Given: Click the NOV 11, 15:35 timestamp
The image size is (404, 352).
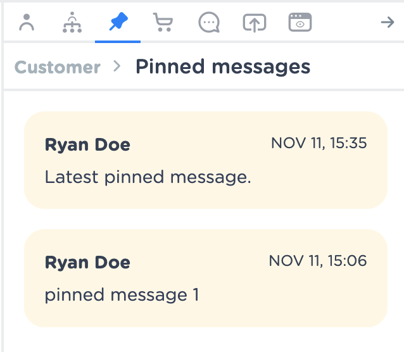Looking at the screenshot, I should pyautogui.click(x=319, y=143).
